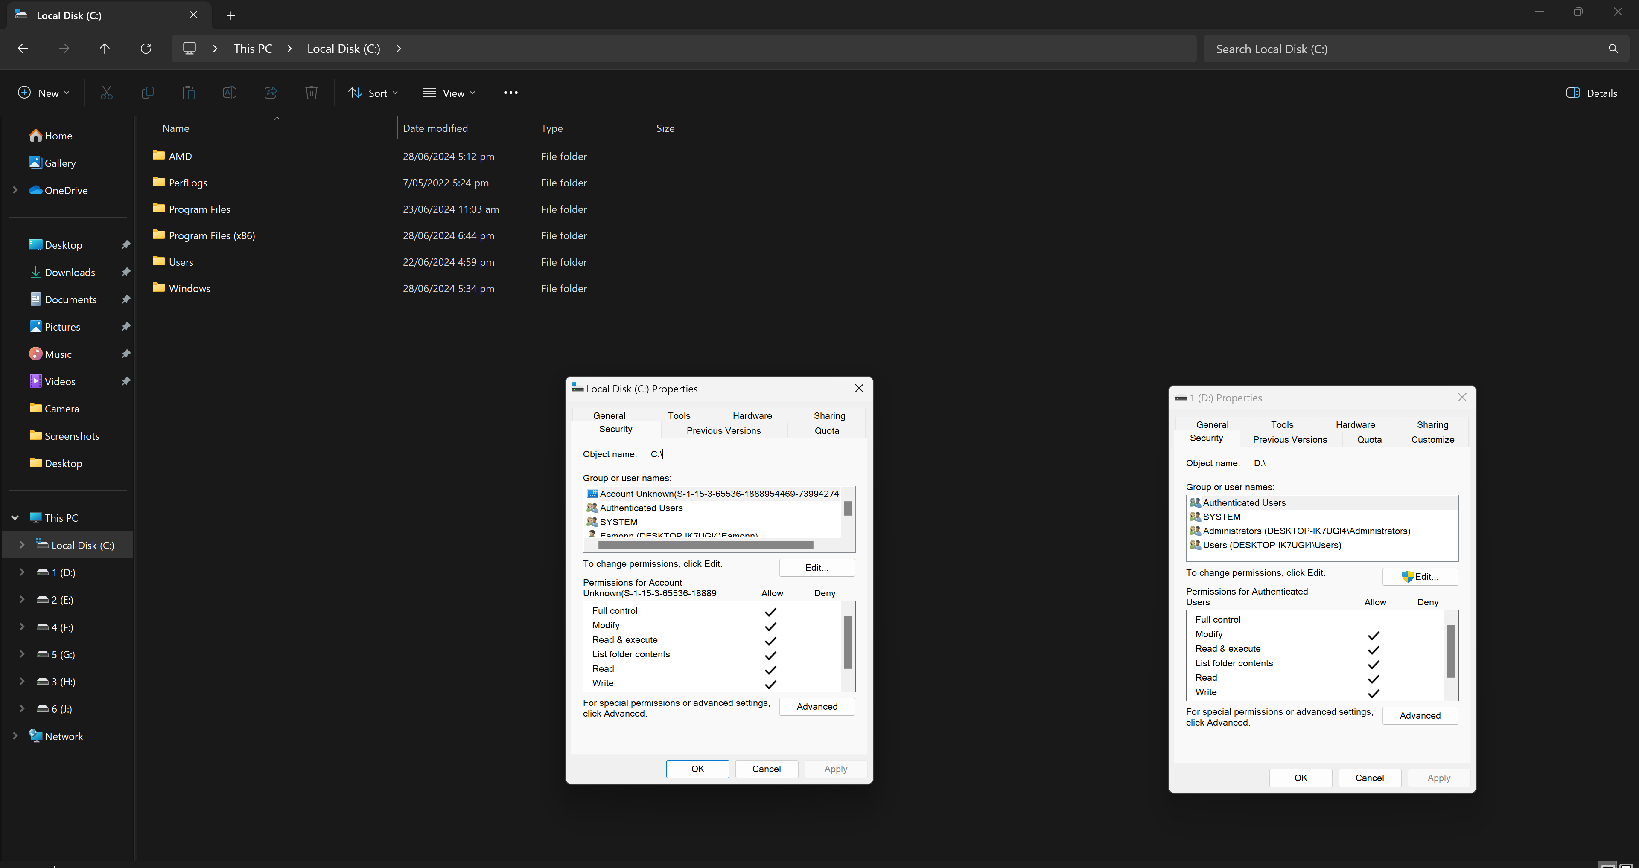1639x868 pixels.
Task: Close the C: Properties dialog
Action: [x=859, y=389]
